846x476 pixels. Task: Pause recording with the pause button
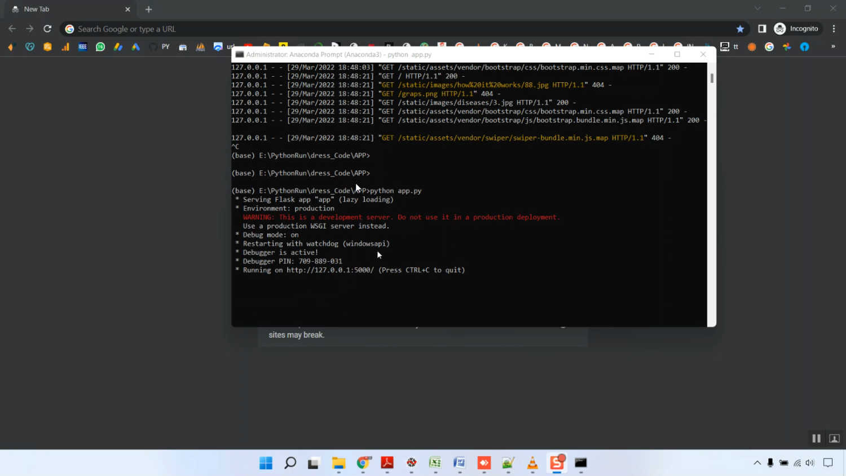pos(816,438)
